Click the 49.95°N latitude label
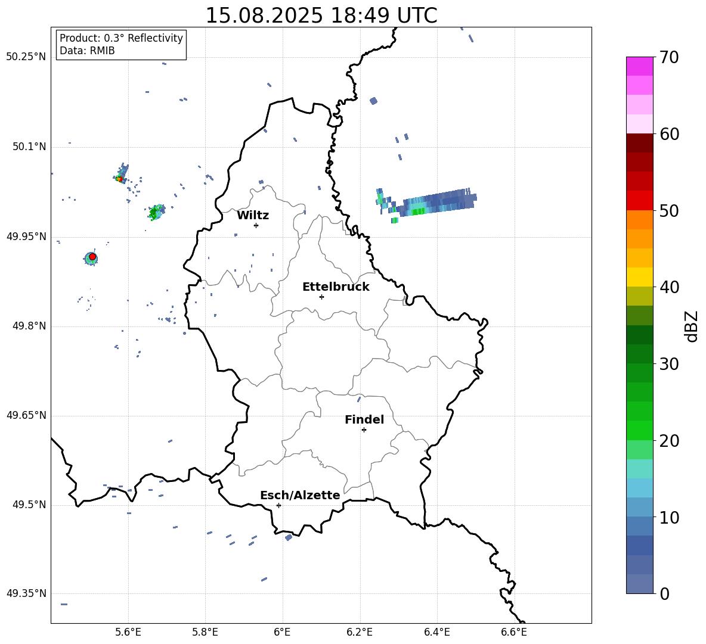Image resolution: width=706 pixels, height=644 pixels. pos(26,237)
